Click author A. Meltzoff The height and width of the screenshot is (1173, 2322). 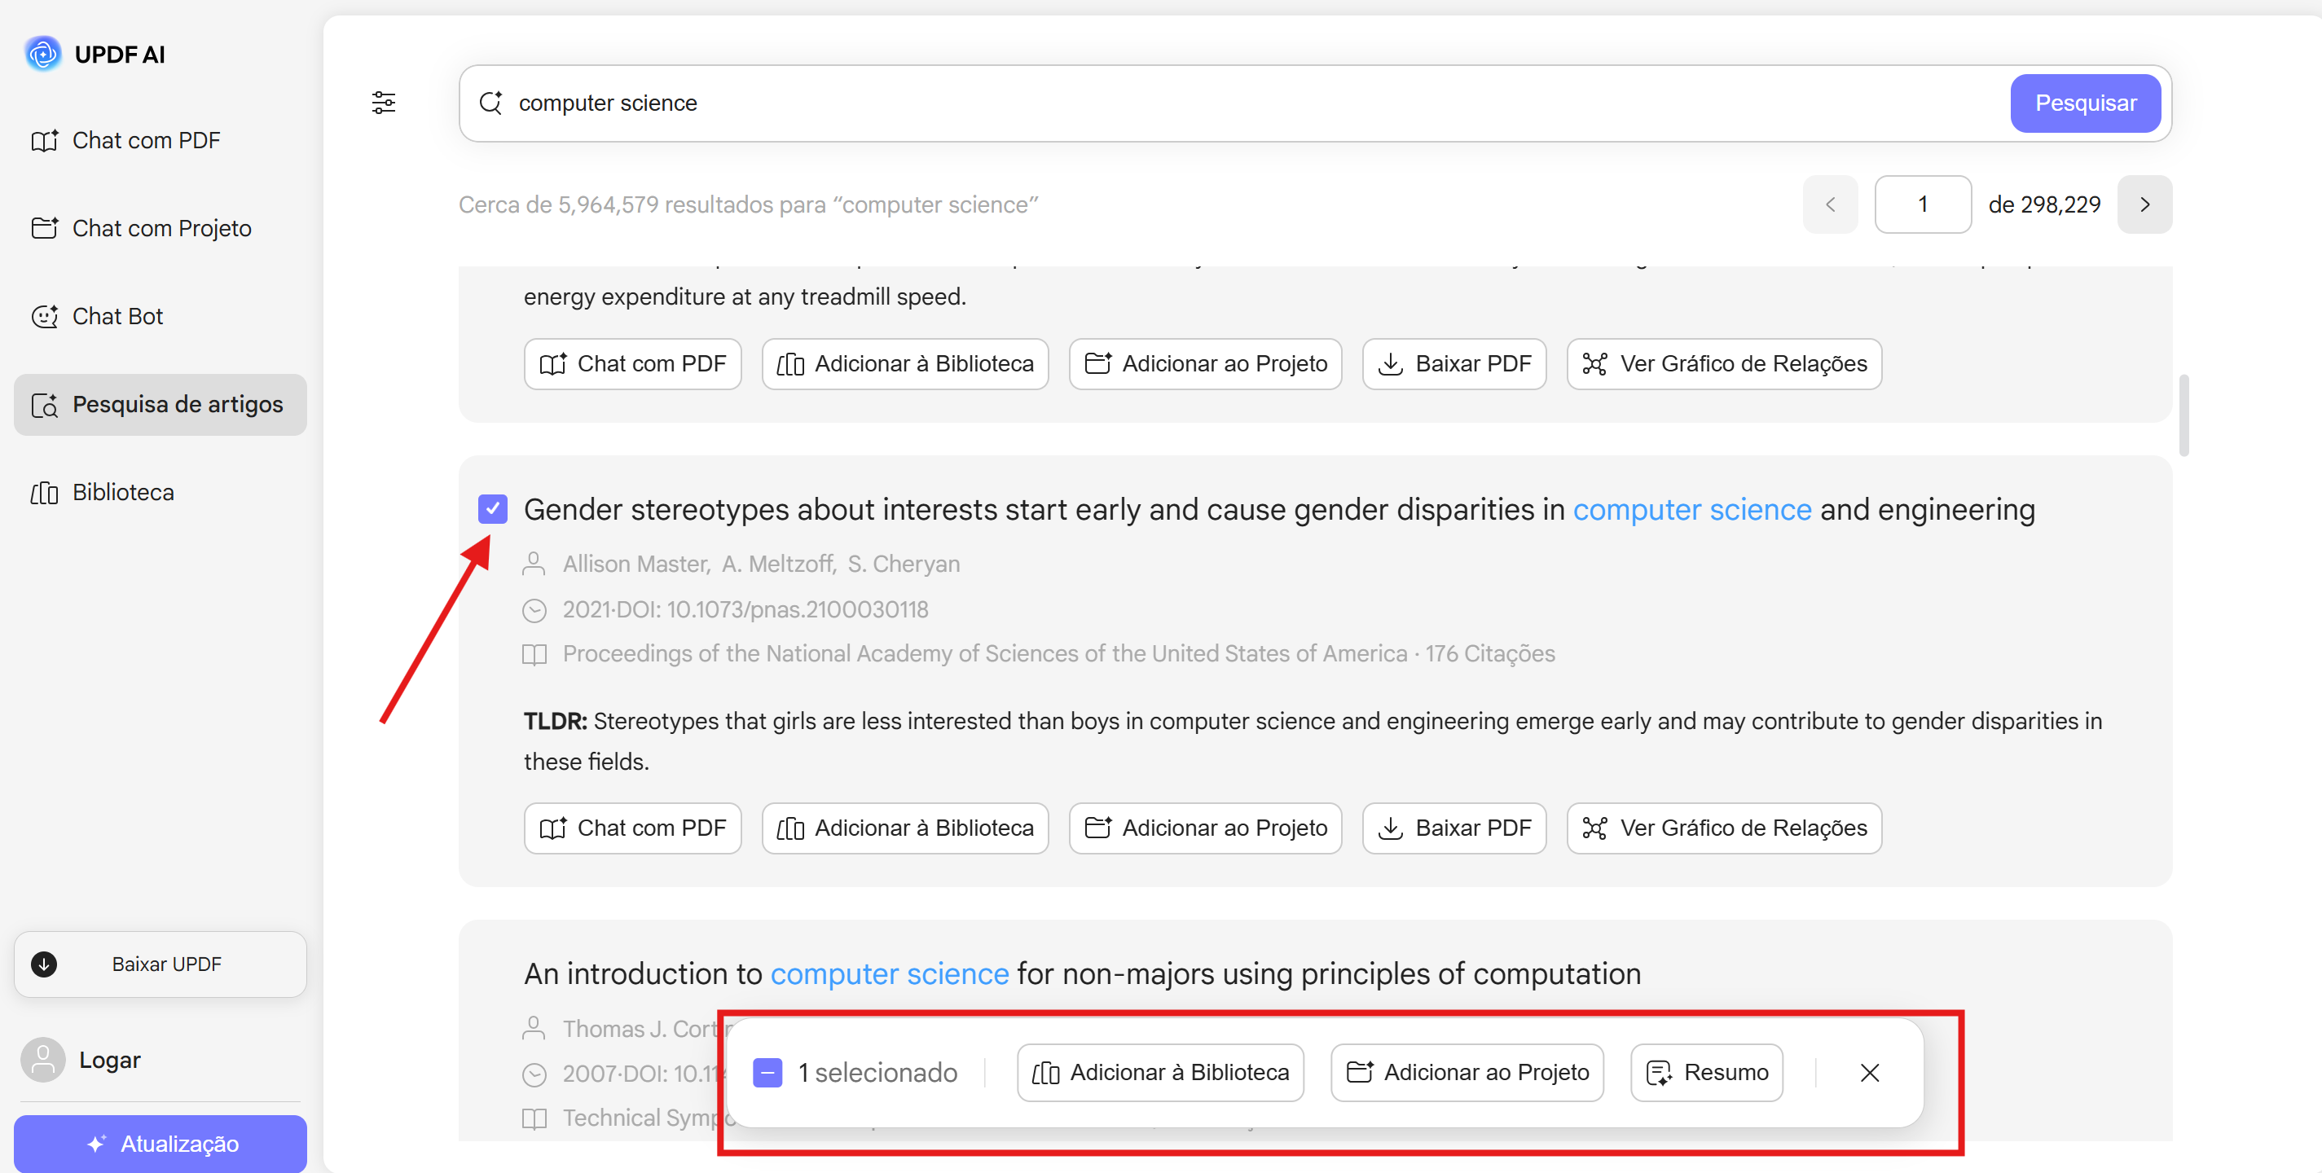pos(779,564)
